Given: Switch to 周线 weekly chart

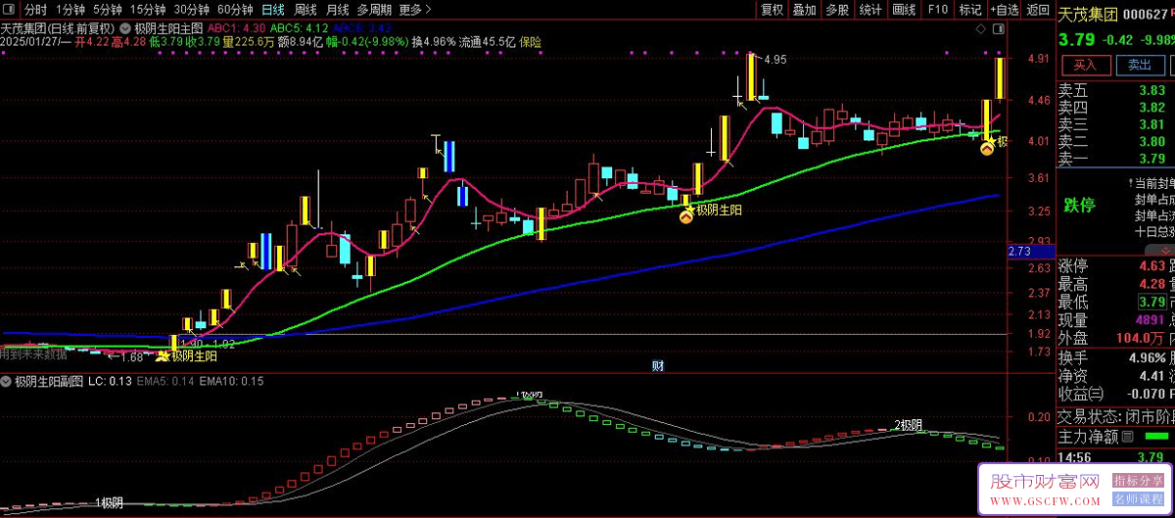Looking at the screenshot, I should pos(305,10).
